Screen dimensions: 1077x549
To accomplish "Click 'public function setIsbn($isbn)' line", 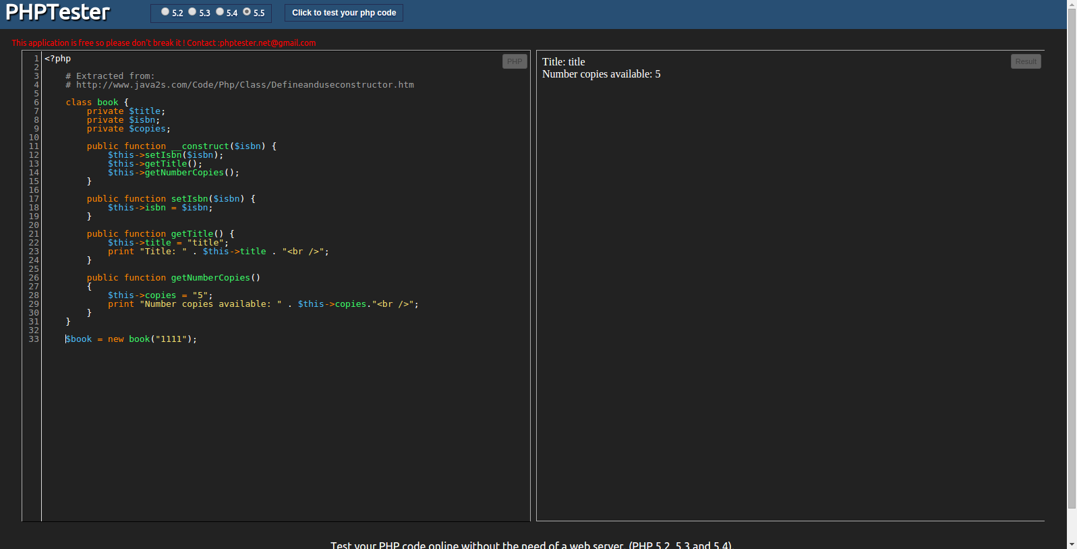I will [171, 199].
